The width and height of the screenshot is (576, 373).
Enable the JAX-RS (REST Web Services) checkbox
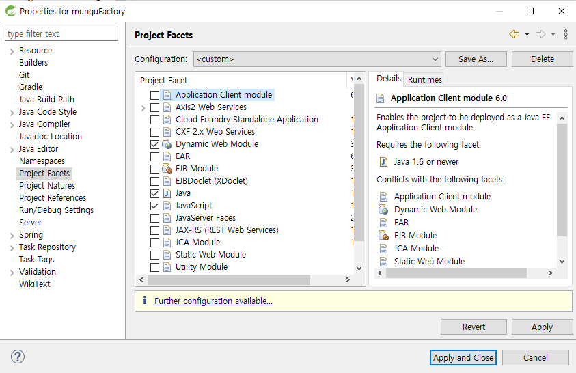tap(154, 230)
